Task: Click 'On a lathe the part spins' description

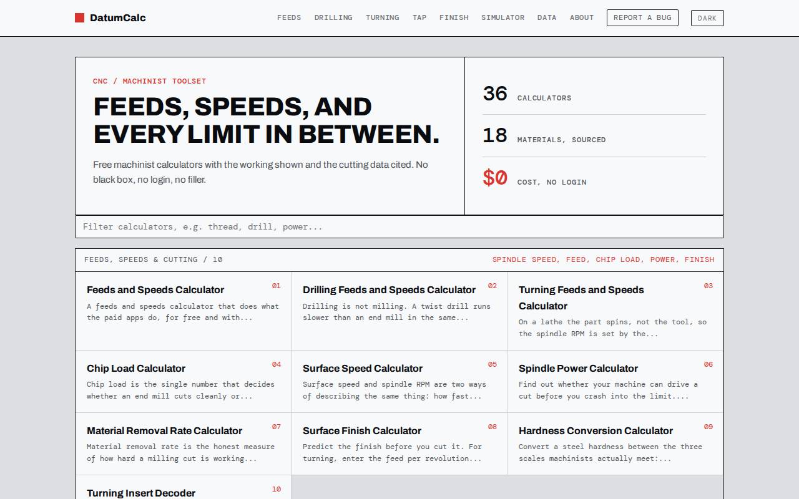Action: click(613, 328)
